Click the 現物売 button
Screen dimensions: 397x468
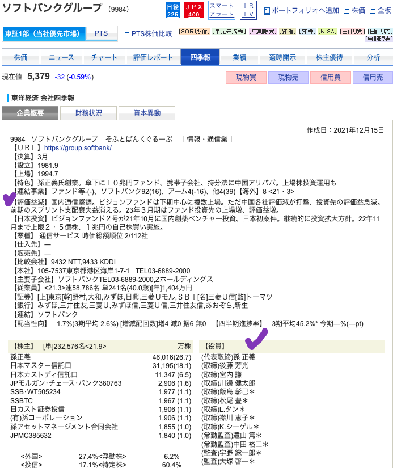click(288, 78)
